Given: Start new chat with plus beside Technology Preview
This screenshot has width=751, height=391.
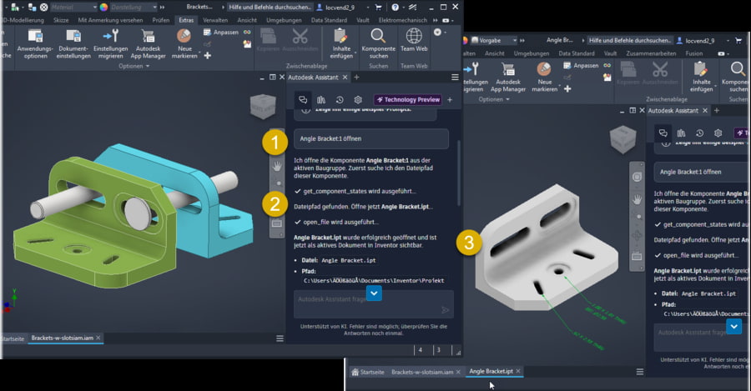Looking at the screenshot, I should point(450,99).
